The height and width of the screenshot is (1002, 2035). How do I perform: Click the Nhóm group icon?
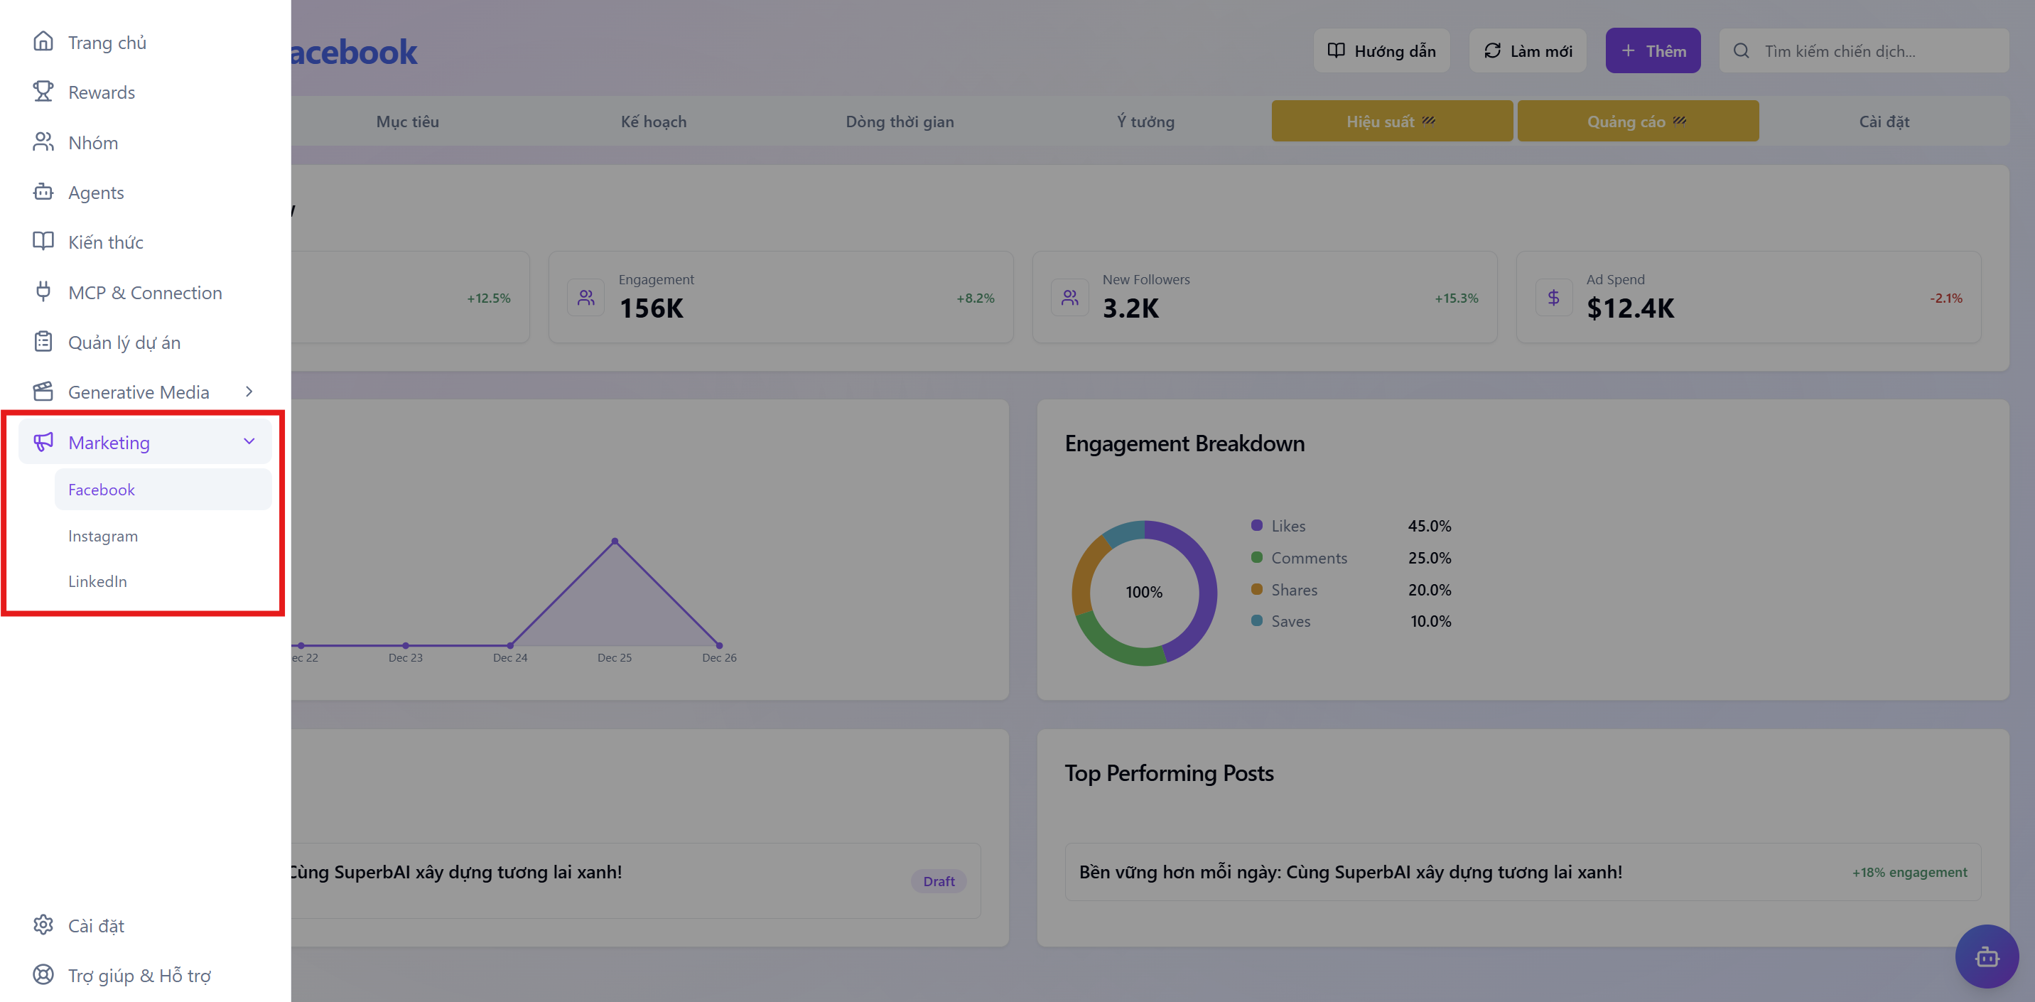click(x=43, y=142)
